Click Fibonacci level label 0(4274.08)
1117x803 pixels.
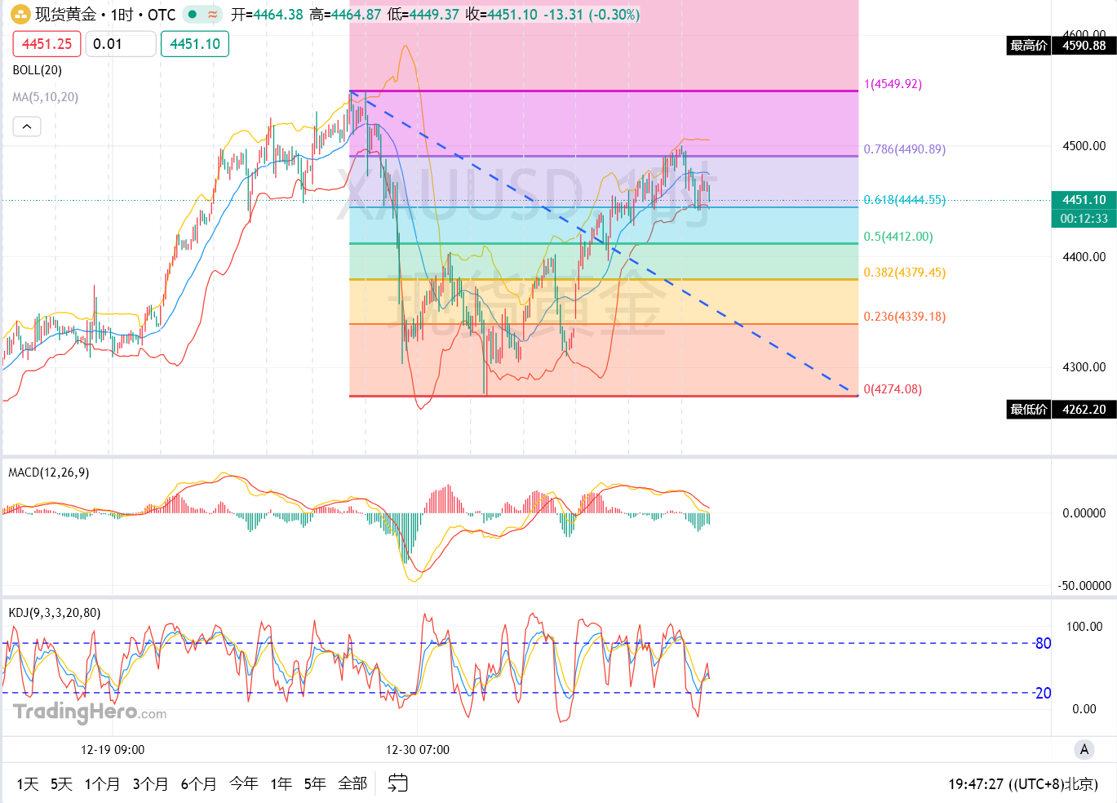(893, 389)
